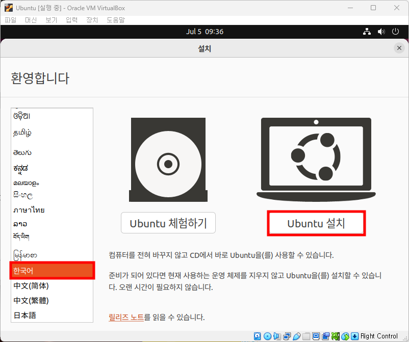Click the VirtualBox hard disk activity icon
Image resolution: width=409 pixels, height=342 pixels.
click(x=257, y=336)
